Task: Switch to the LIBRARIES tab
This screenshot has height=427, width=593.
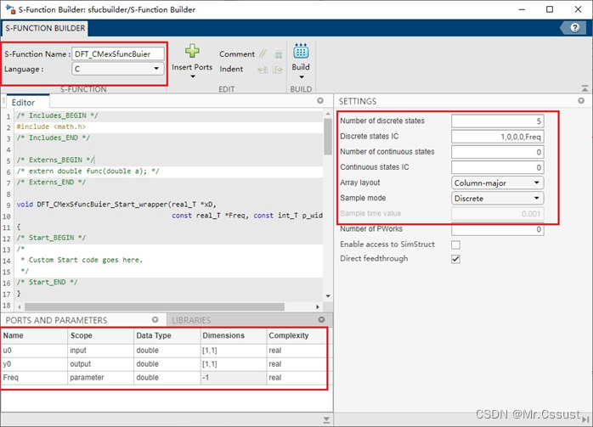Action: [191, 320]
